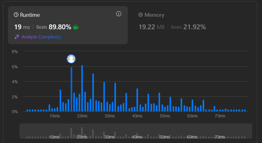The width and height of the screenshot is (262, 143).
Task: Click the 21.92% memory beats percentage
Action: 194,27
